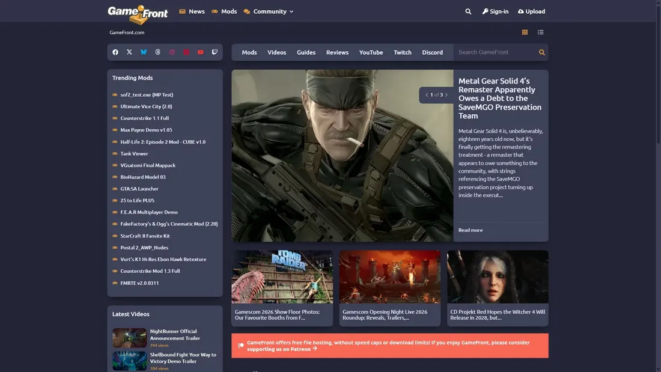Open News in top navigation
Screen dimensions: 661x372
click(192, 11)
